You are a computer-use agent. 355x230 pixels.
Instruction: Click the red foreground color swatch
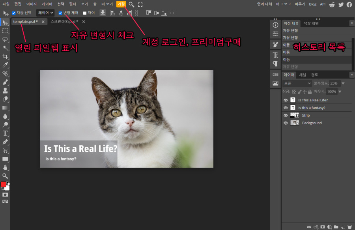3,184
